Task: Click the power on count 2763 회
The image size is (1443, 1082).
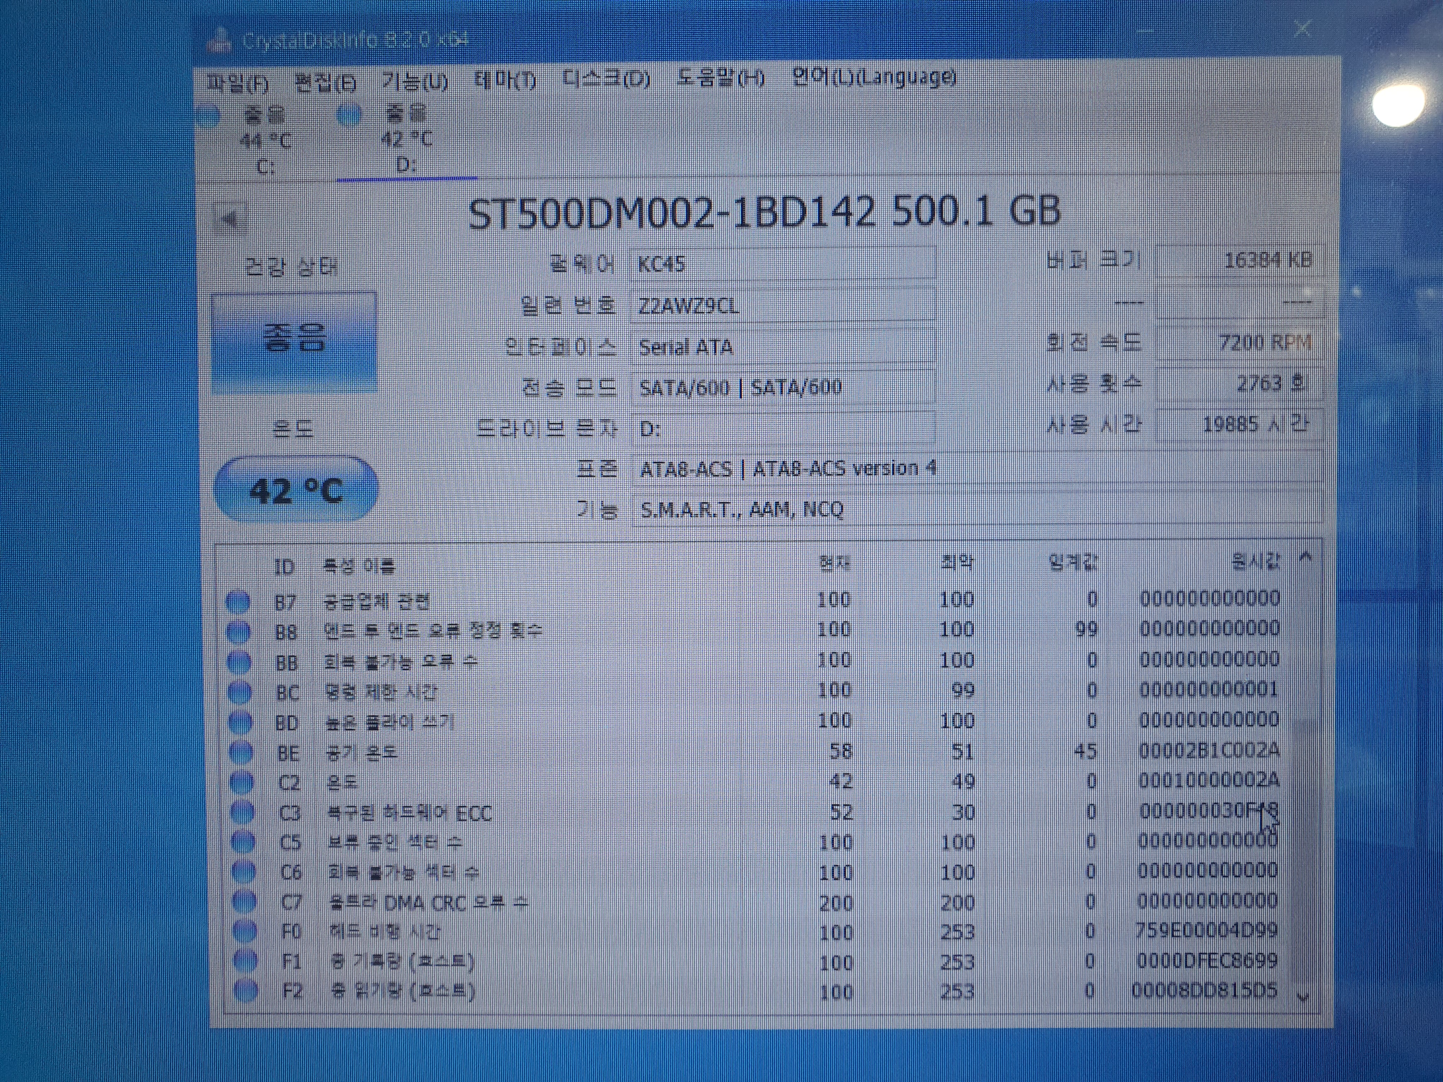Action: (1239, 384)
